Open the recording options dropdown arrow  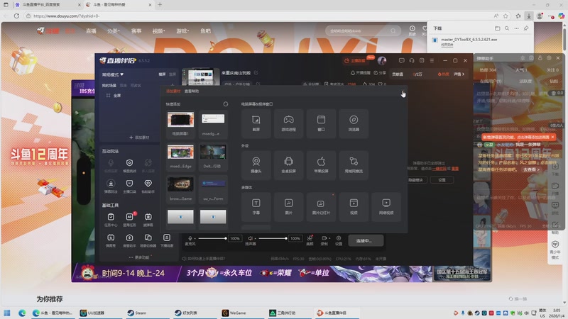pyautogui.click(x=329, y=238)
